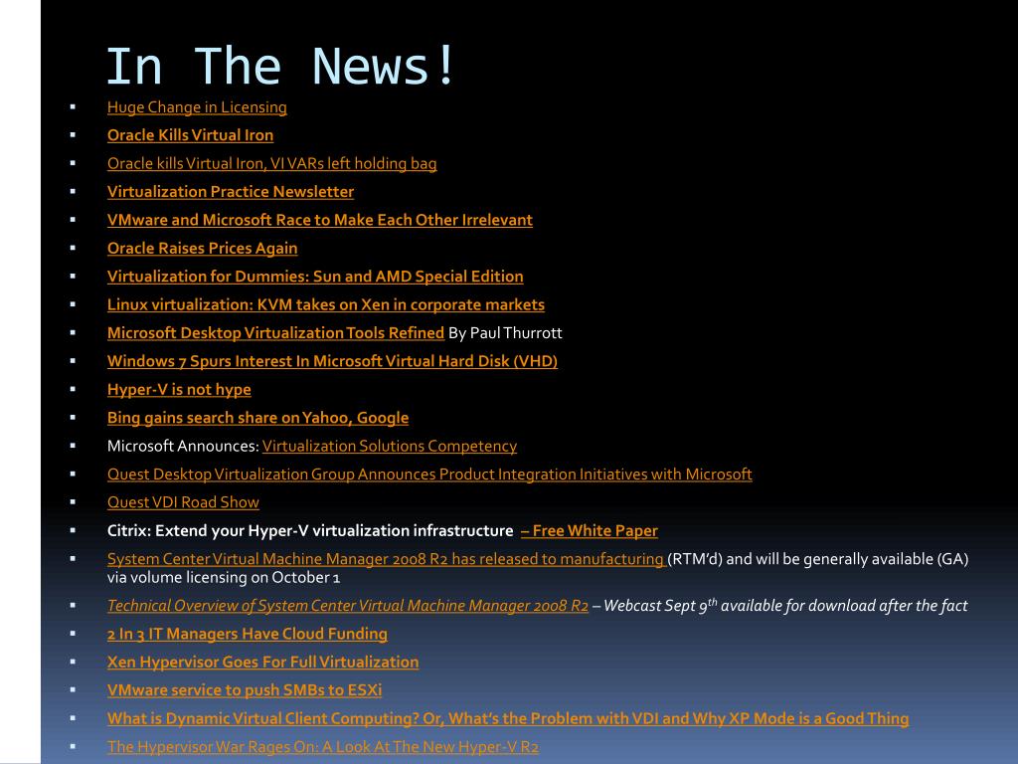
Task: Open the Hyper-V is not hype link
Action: pyautogui.click(x=179, y=390)
